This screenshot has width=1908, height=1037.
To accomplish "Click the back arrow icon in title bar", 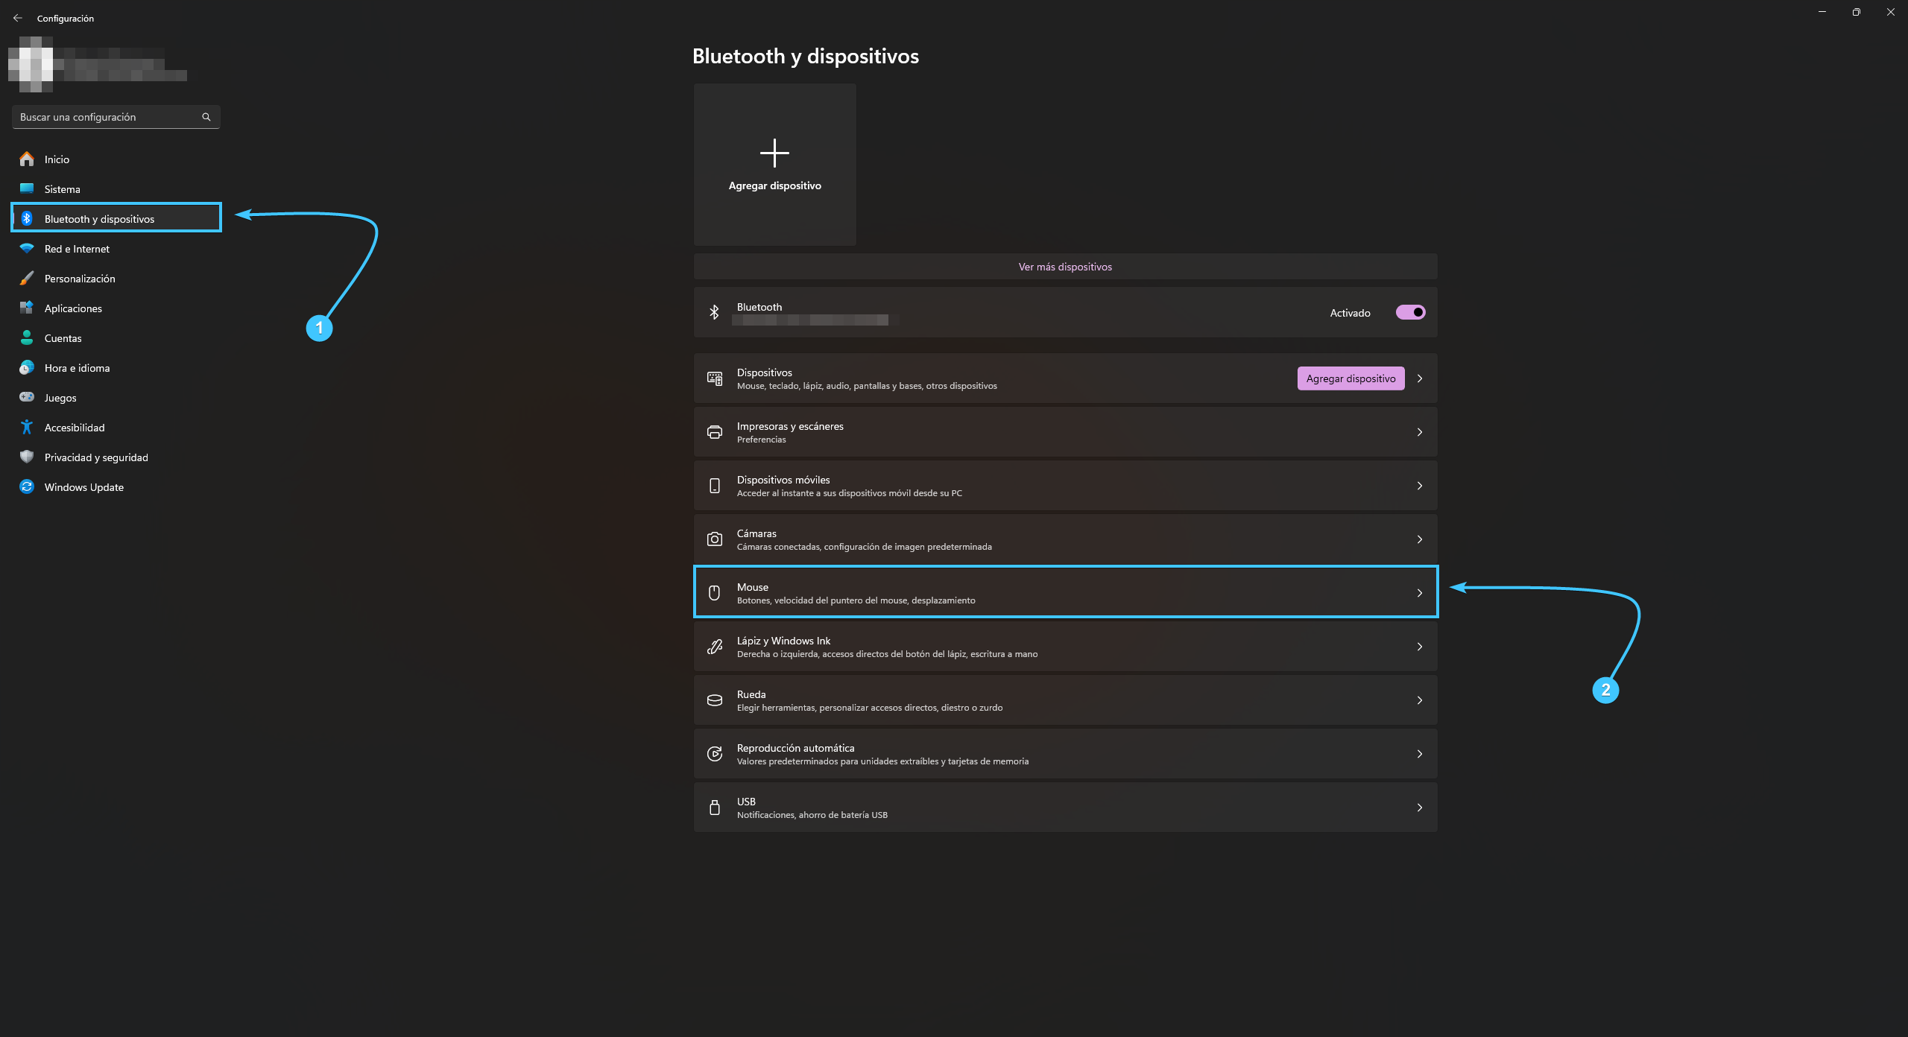I will click(x=18, y=18).
